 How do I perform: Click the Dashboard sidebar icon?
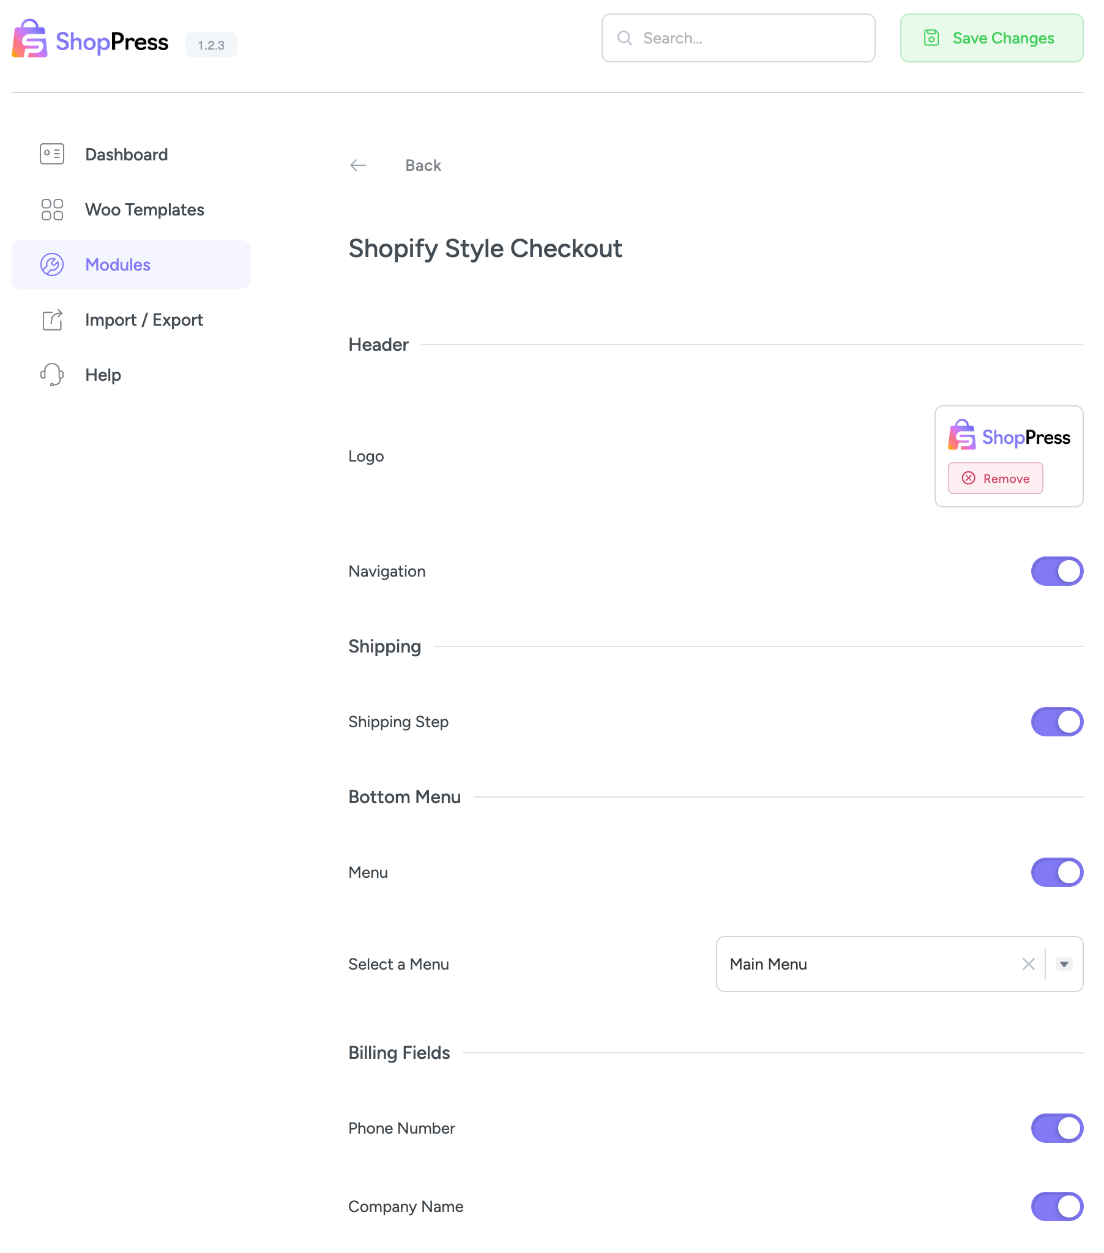[51, 154]
